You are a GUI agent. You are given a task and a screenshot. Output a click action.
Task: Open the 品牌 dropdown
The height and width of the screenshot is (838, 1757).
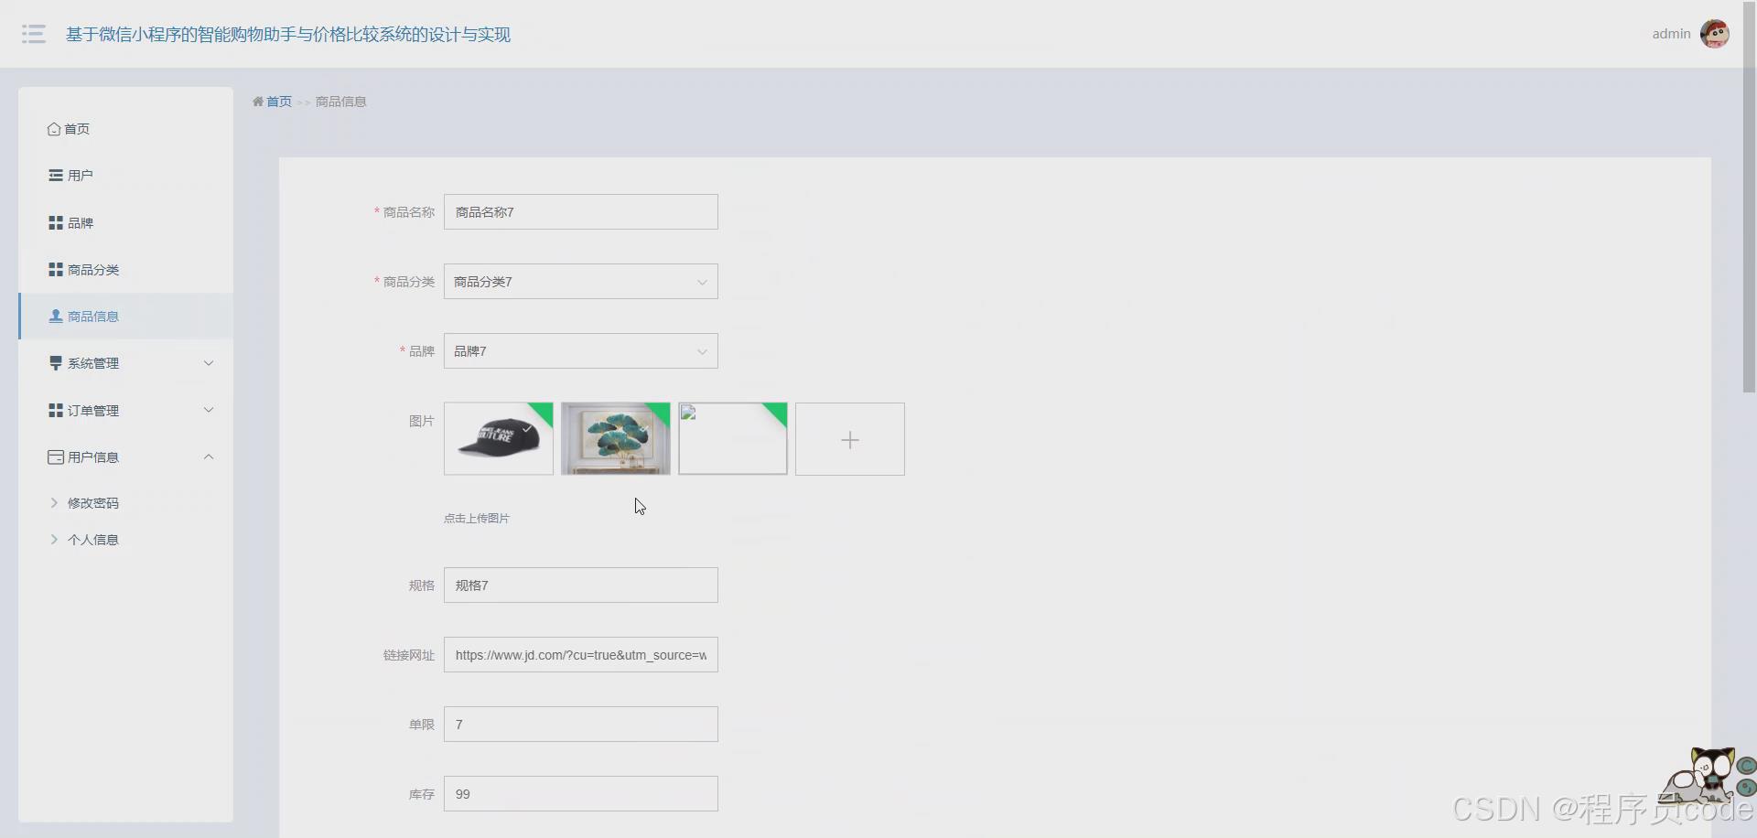coord(581,351)
